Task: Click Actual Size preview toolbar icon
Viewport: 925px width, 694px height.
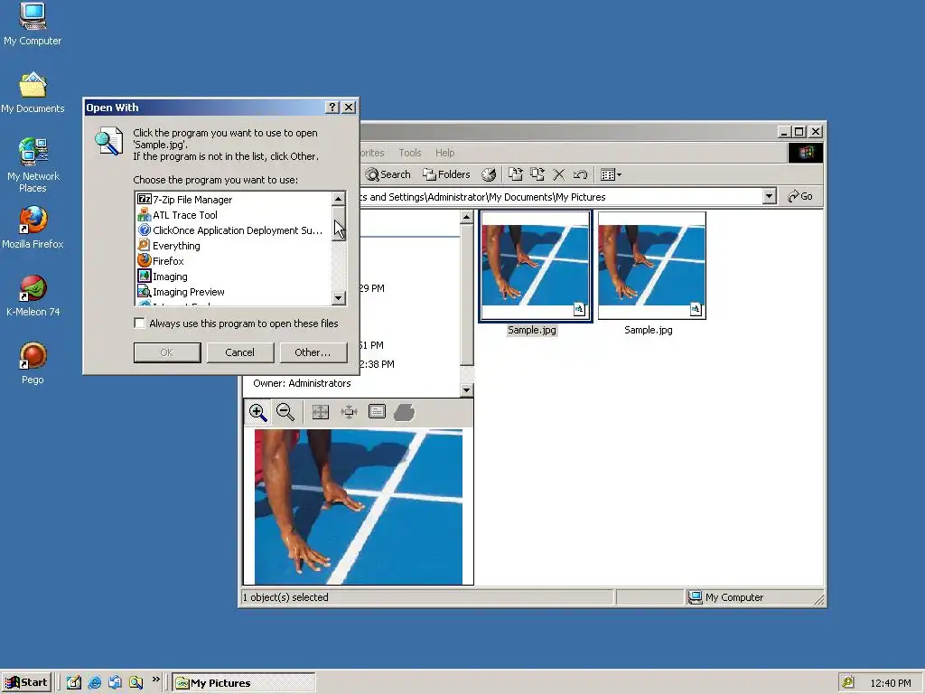Action: point(349,412)
